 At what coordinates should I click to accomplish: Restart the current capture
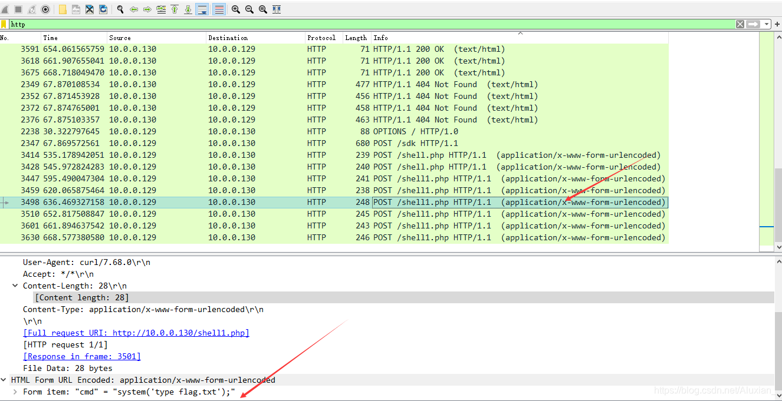(31, 9)
